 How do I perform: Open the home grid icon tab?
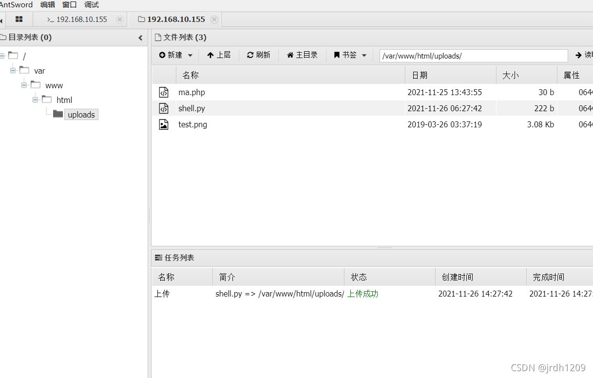pyautogui.click(x=19, y=20)
